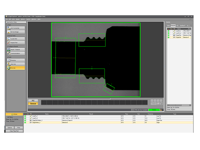Select the Locate Part tool step

(x=16, y=39)
